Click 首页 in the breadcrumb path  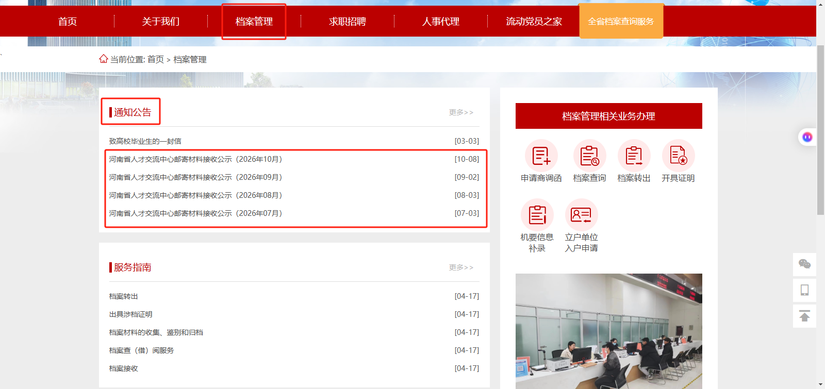(x=155, y=60)
